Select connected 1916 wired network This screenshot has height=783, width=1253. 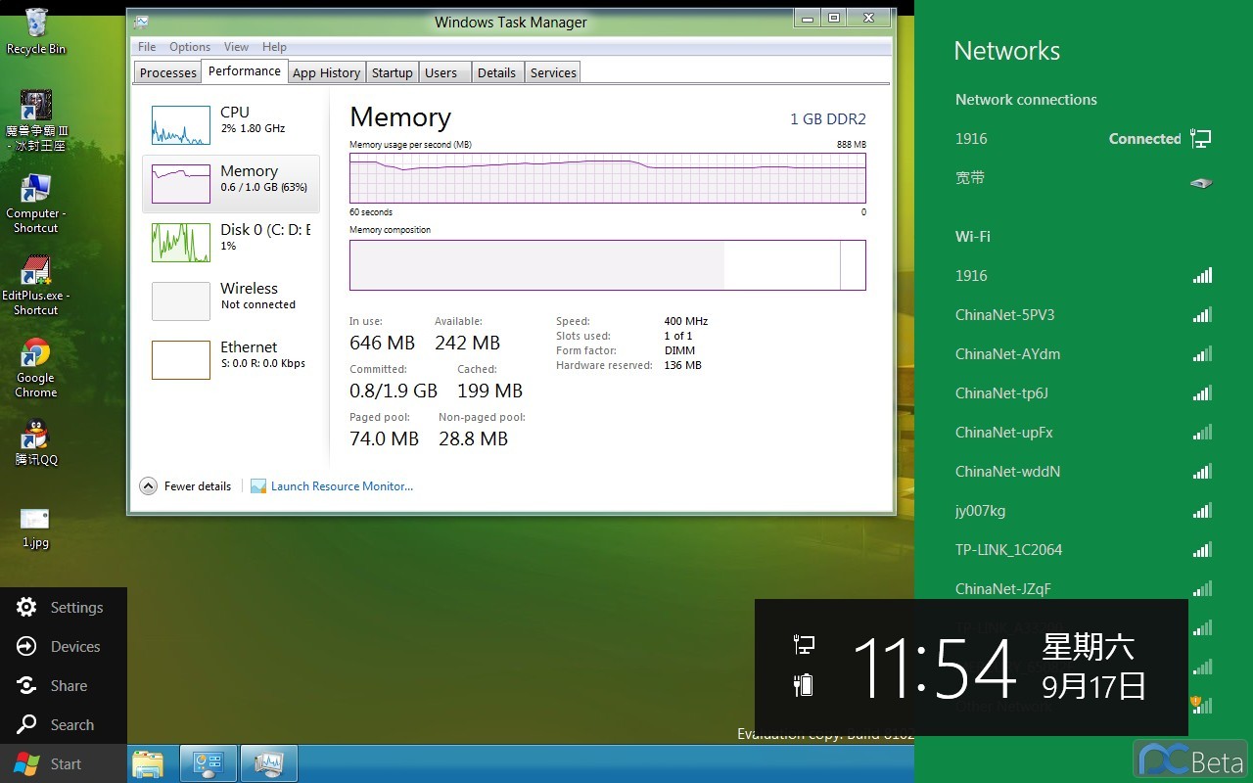1084,139
